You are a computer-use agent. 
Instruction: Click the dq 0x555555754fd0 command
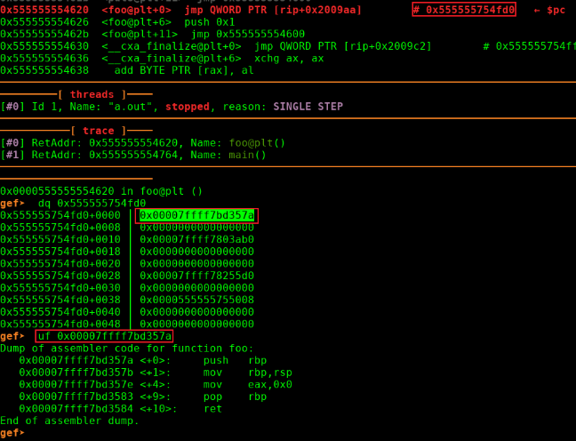point(92,204)
